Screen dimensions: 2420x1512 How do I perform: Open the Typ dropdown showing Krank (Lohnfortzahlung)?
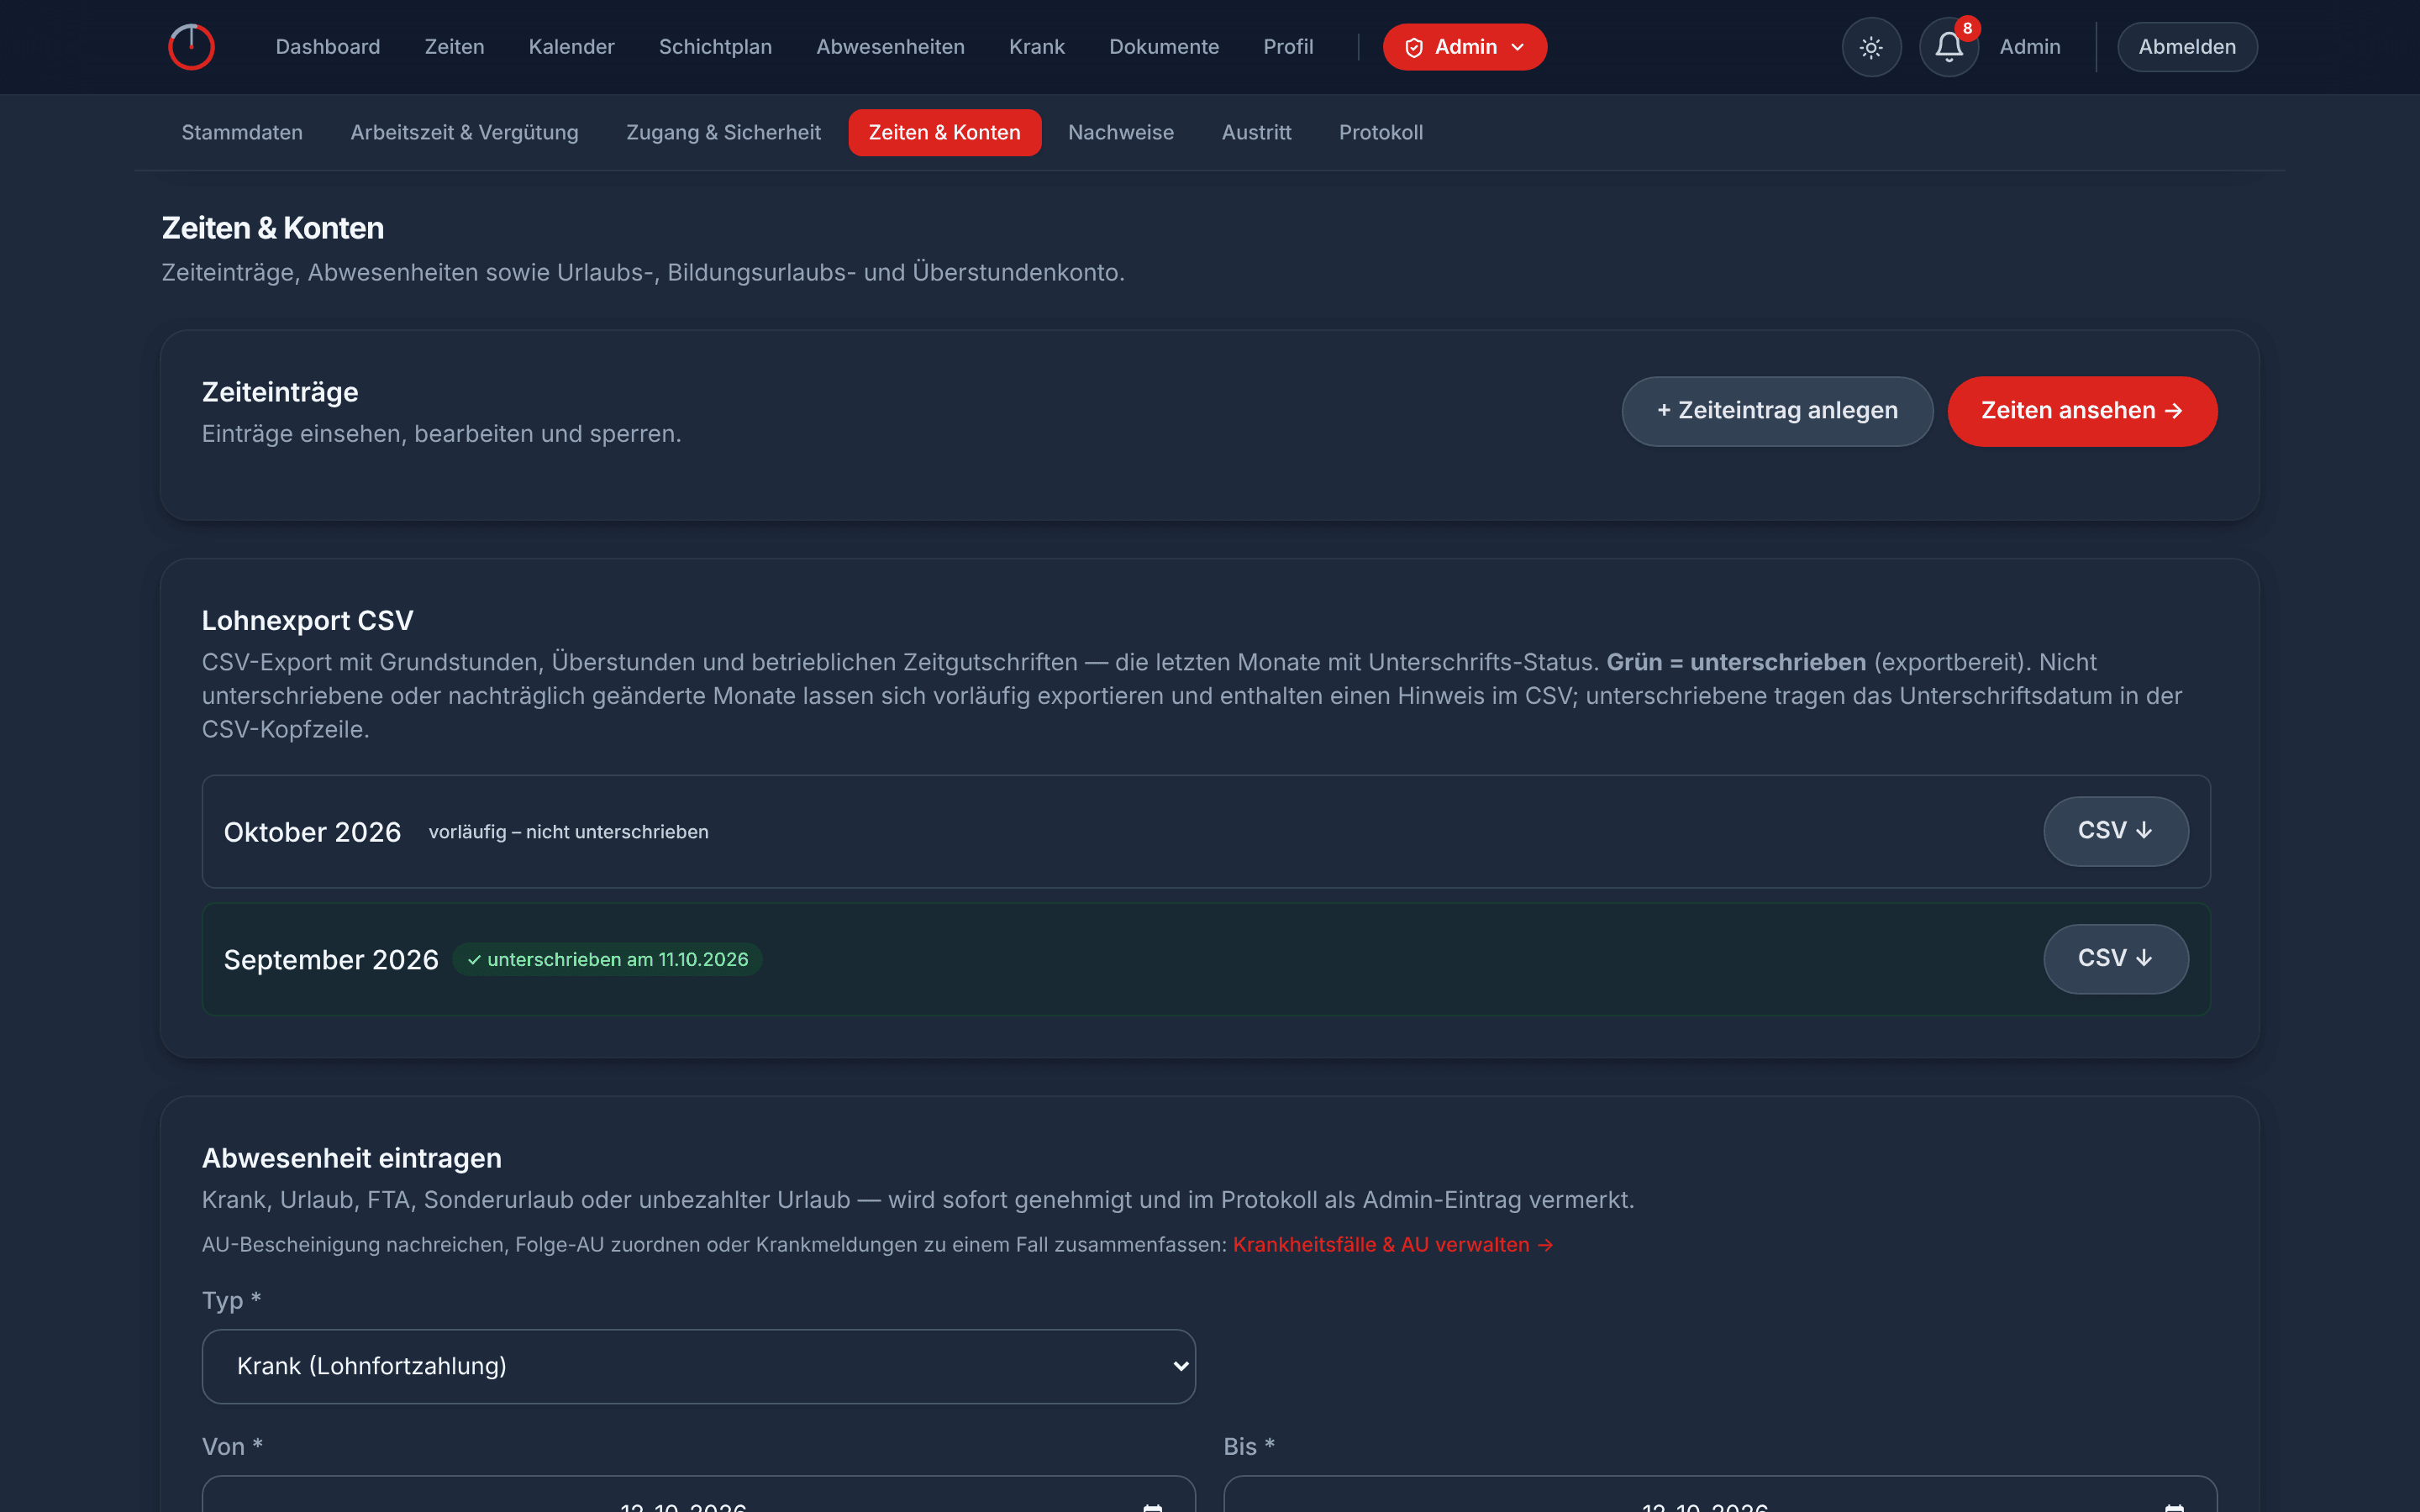tap(698, 1366)
